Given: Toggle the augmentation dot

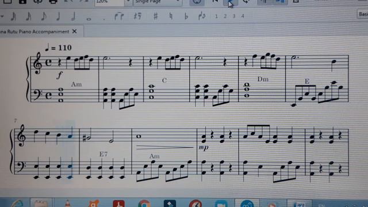Looking at the screenshot, I should point(104,20).
